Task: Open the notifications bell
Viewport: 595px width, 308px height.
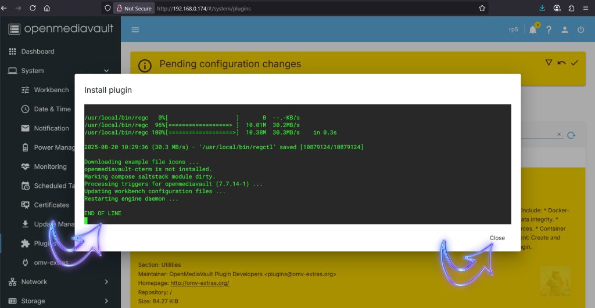Action: click(x=532, y=30)
